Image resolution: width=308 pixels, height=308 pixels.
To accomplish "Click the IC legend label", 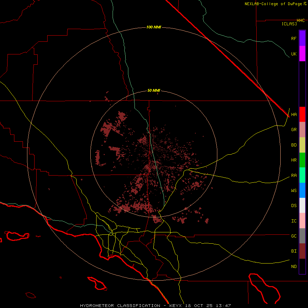I will (294, 221).
